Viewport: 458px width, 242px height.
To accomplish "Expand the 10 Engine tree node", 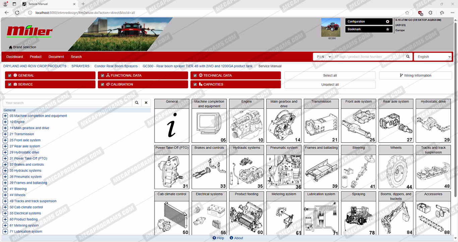I will tap(5, 122).
